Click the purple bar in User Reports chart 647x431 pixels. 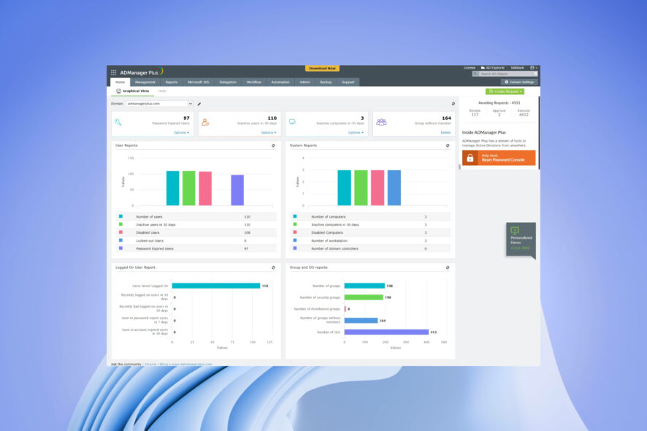click(x=237, y=190)
